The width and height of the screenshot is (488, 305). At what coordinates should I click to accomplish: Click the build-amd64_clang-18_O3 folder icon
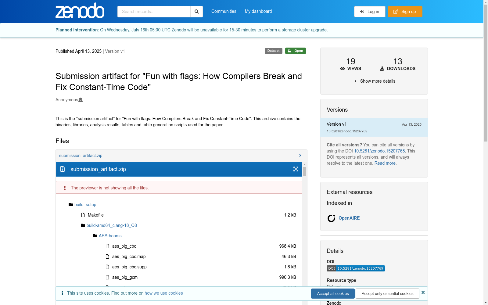[x=83, y=225]
